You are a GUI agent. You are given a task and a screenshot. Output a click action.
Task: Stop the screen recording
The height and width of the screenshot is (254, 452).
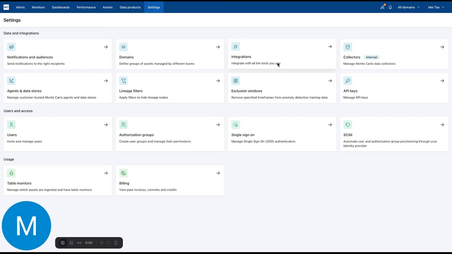tap(63, 243)
